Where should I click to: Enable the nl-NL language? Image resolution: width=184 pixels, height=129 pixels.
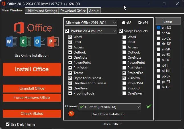(x=158, y=71)
